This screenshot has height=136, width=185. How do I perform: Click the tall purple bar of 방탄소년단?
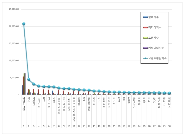[25, 84]
